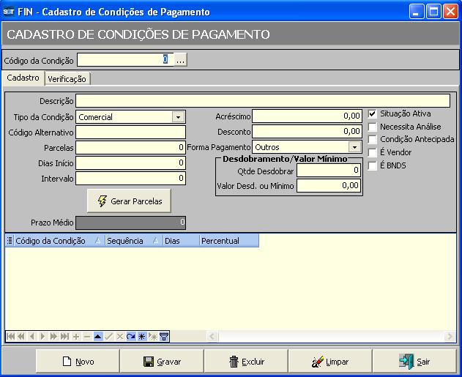Switch to the Verificação tab
The width and height of the screenshot is (462, 377).
(67, 79)
